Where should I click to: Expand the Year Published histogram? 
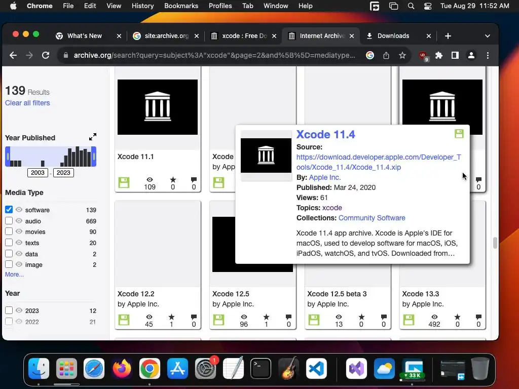click(93, 137)
